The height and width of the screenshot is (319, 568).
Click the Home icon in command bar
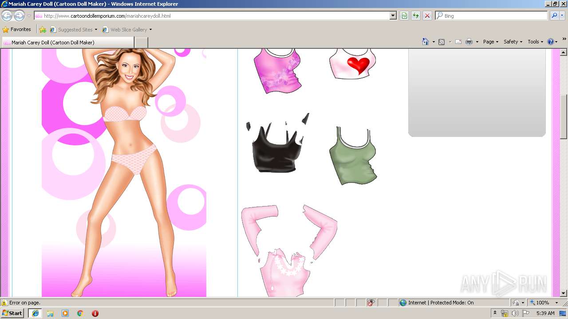(425, 42)
